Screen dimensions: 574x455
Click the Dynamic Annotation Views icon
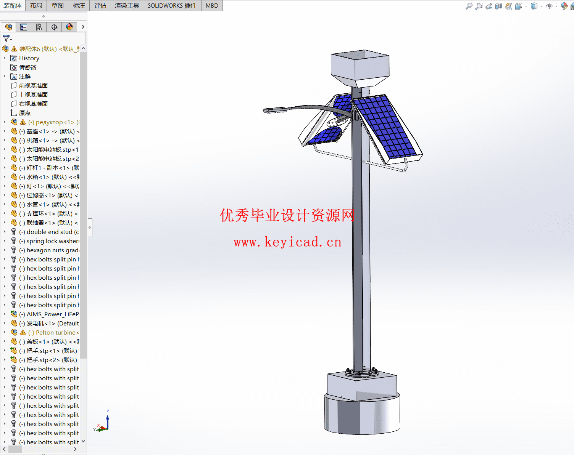coord(509,6)
